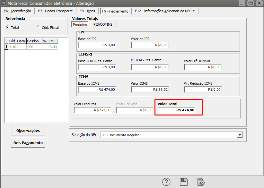The width and height of the screenshot is (264, 188).
Task: Open the Situação da NF dropdown
Action: [x=239, y=135]
